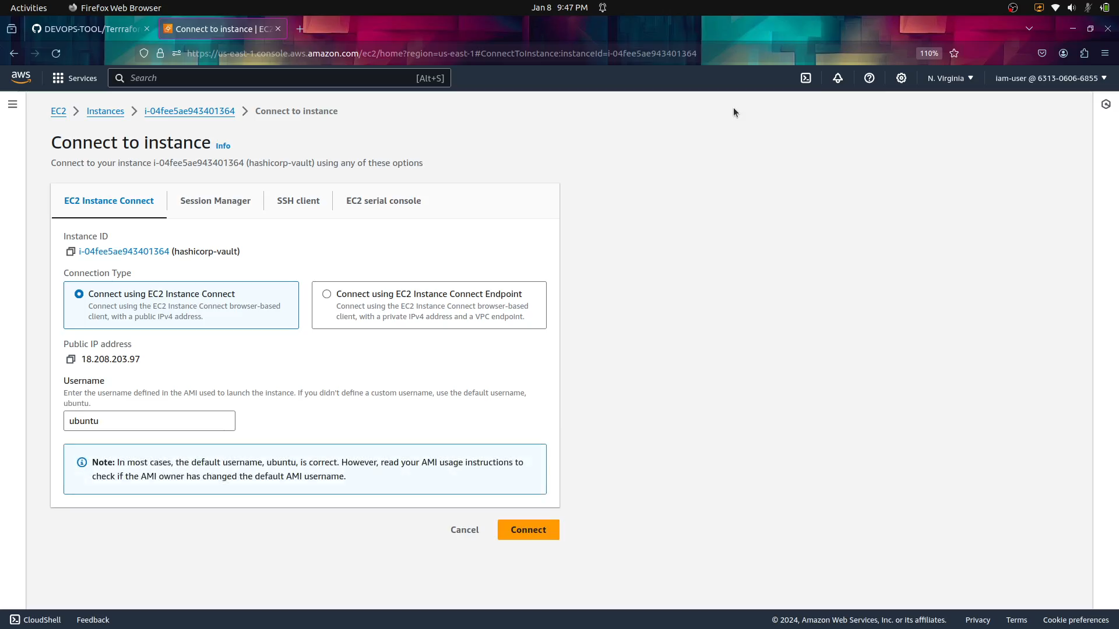Image resolution: width=1119 pixels, height=629 pixels.
Task: Click the AWS help question mark icon
Action: (869, 78)
